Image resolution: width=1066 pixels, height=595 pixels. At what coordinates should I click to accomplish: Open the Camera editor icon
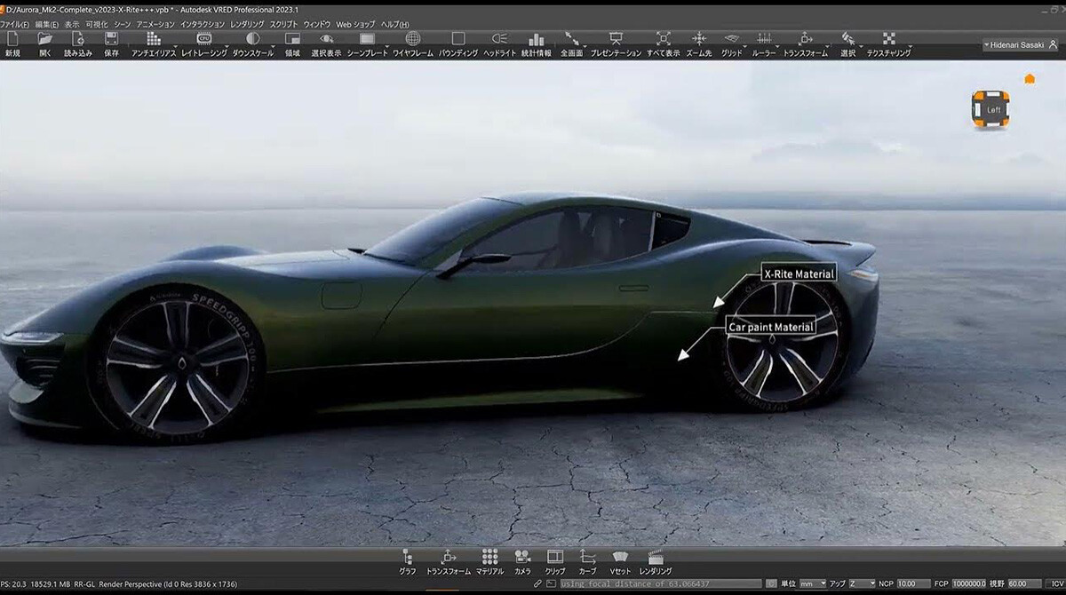click(522, 558)
